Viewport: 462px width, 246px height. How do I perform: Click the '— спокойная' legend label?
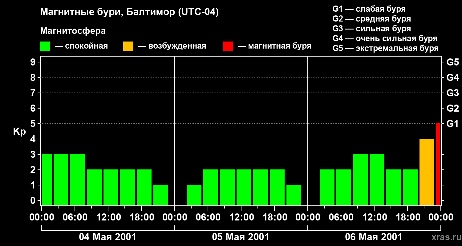click(81, 46)
